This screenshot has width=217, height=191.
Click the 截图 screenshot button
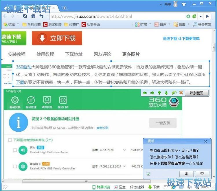(x=179, y=25)
